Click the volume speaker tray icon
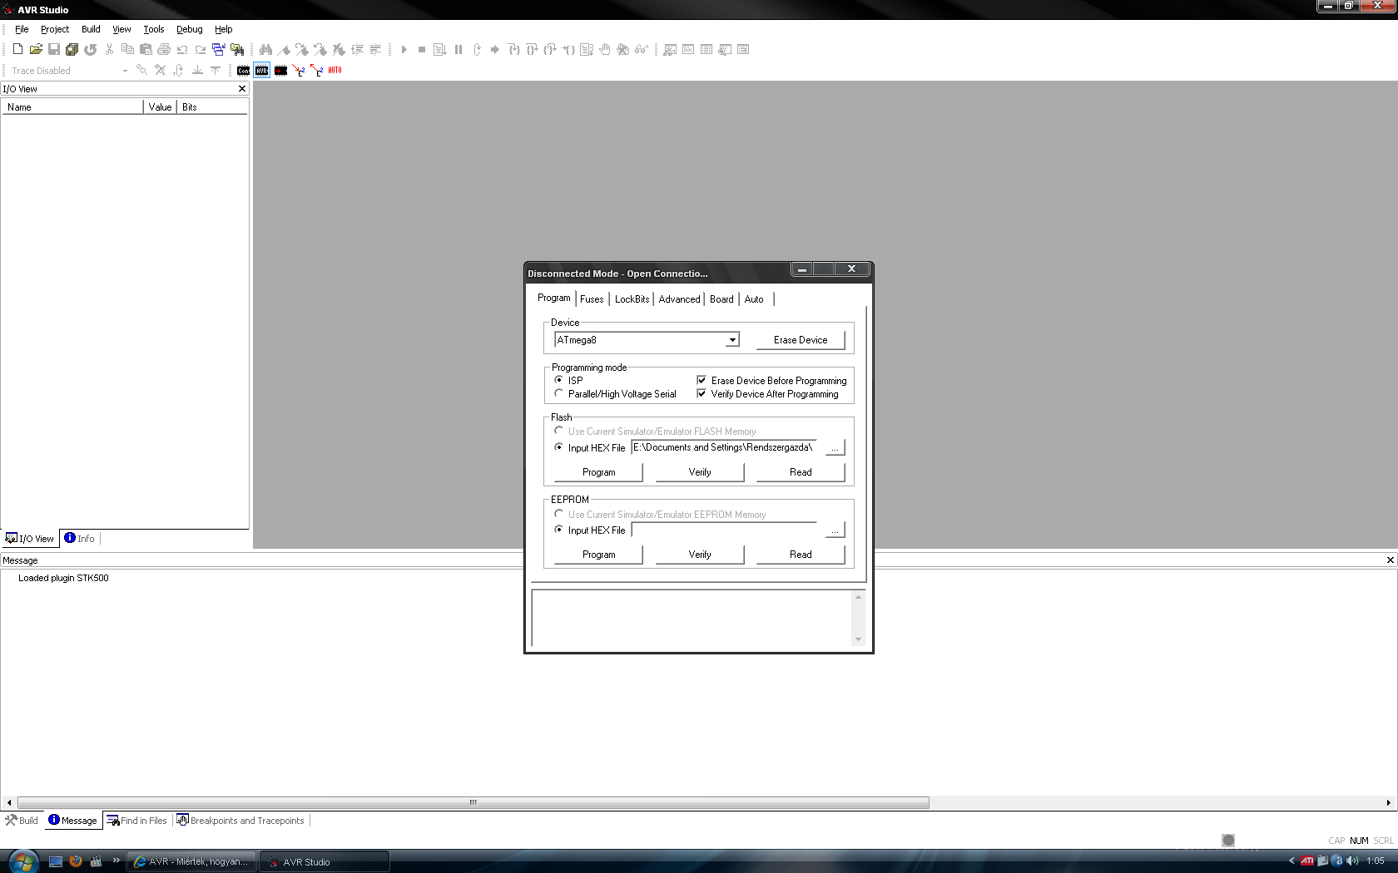Viewport: 1398px width, 873px height. pyautogui.click(x=1352, y=861)
